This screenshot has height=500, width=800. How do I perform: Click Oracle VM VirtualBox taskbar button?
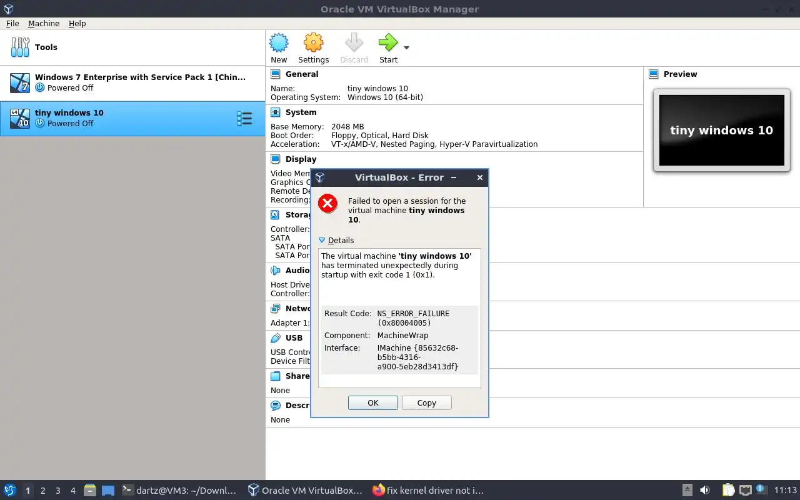305,490
